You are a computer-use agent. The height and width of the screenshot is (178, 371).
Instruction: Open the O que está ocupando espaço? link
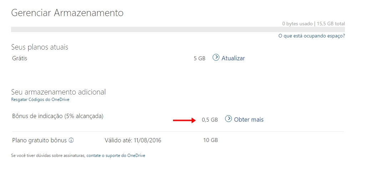tap(312, 36)
